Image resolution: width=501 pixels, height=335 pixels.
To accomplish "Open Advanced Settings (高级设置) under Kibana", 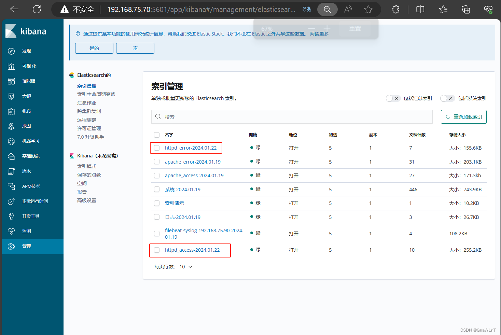I will coord(87,200).
